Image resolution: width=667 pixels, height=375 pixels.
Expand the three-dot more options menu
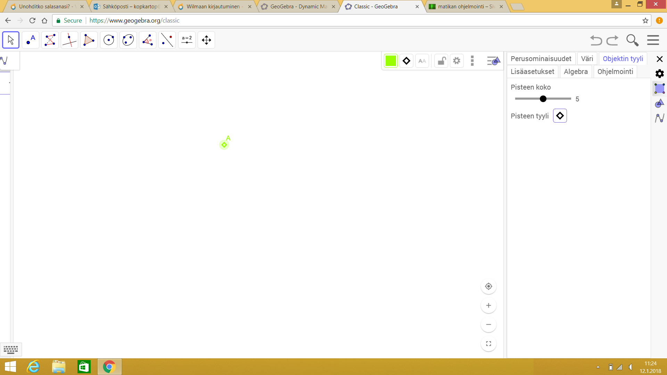coord(472,61)
